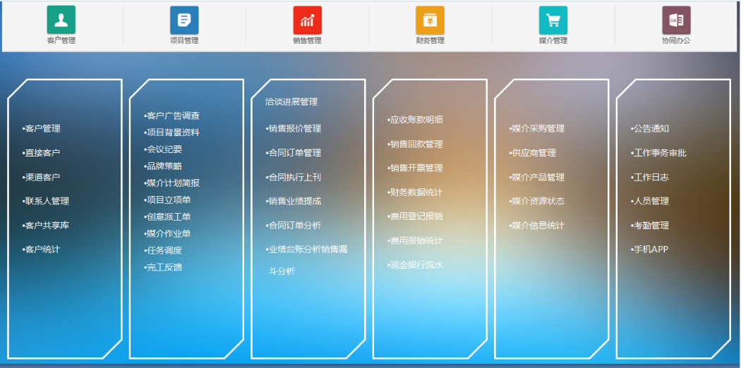Open 费用登记报销
This screenshot has width=741, height=368.
click(415, 216)
